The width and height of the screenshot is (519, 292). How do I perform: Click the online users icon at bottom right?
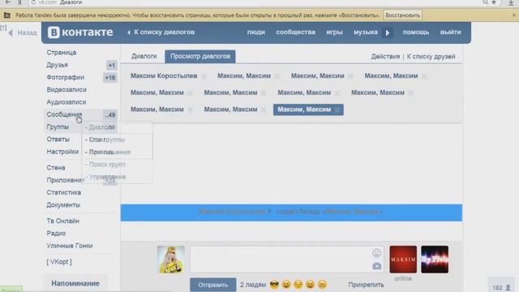(508, 287)
